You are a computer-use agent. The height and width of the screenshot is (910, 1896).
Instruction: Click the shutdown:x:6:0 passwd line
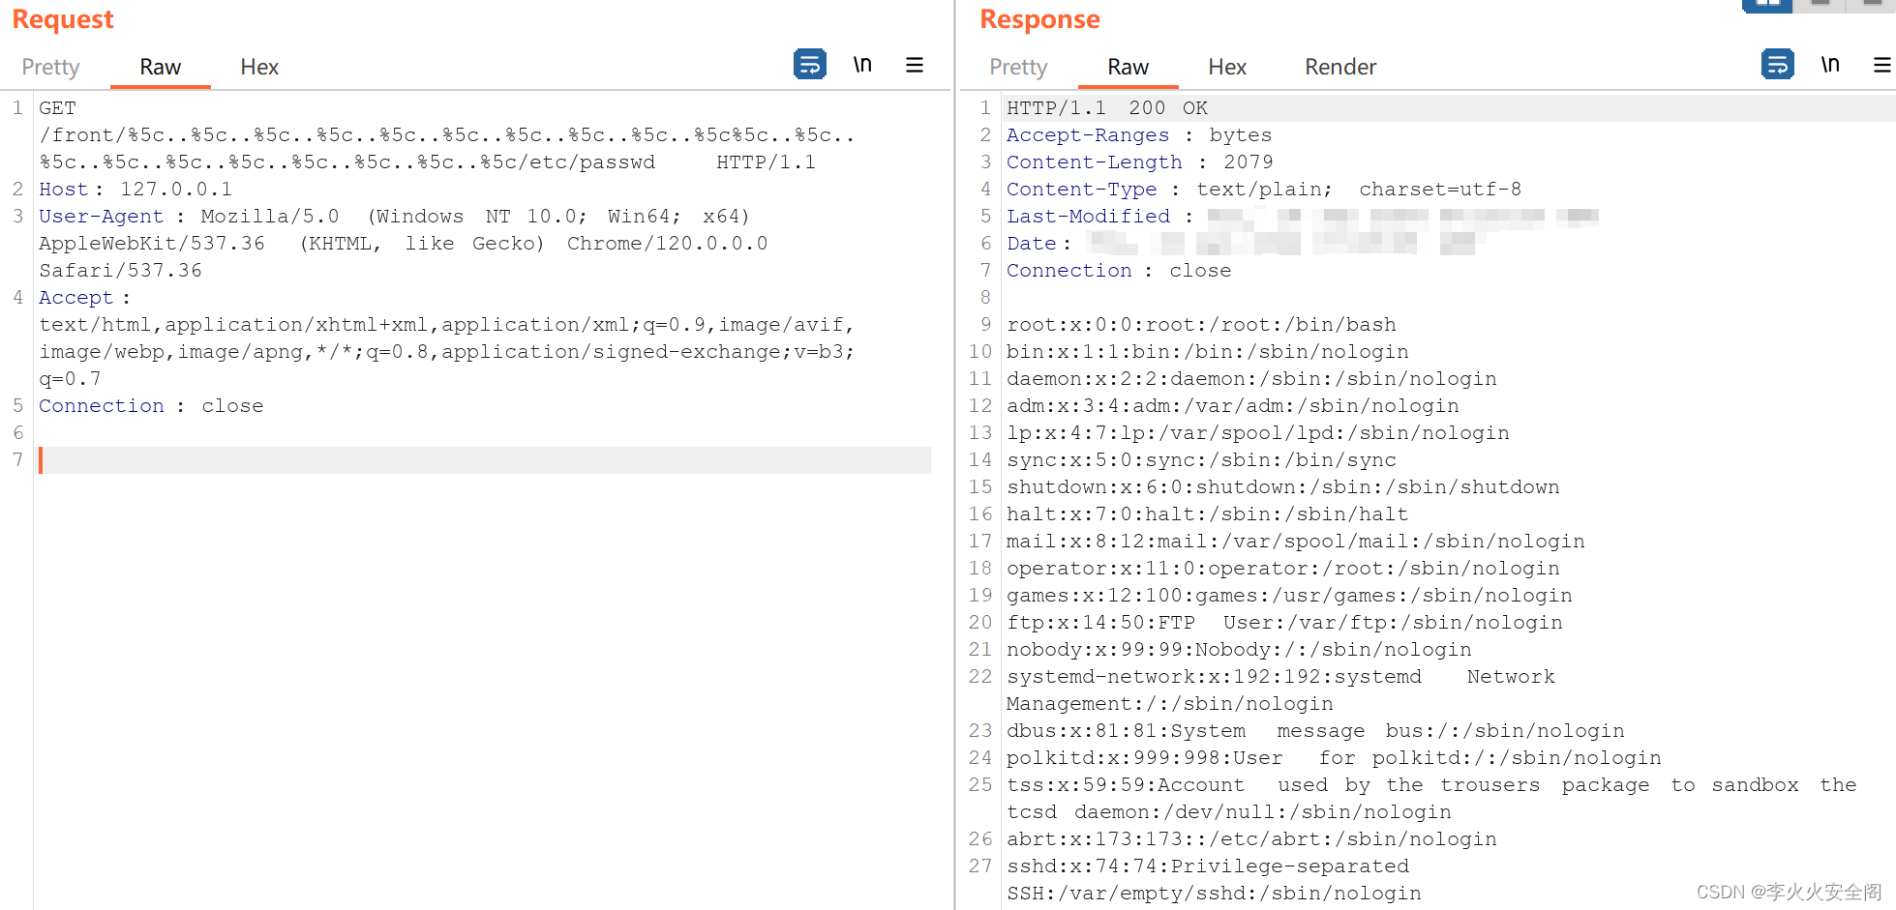(1282, 487)
